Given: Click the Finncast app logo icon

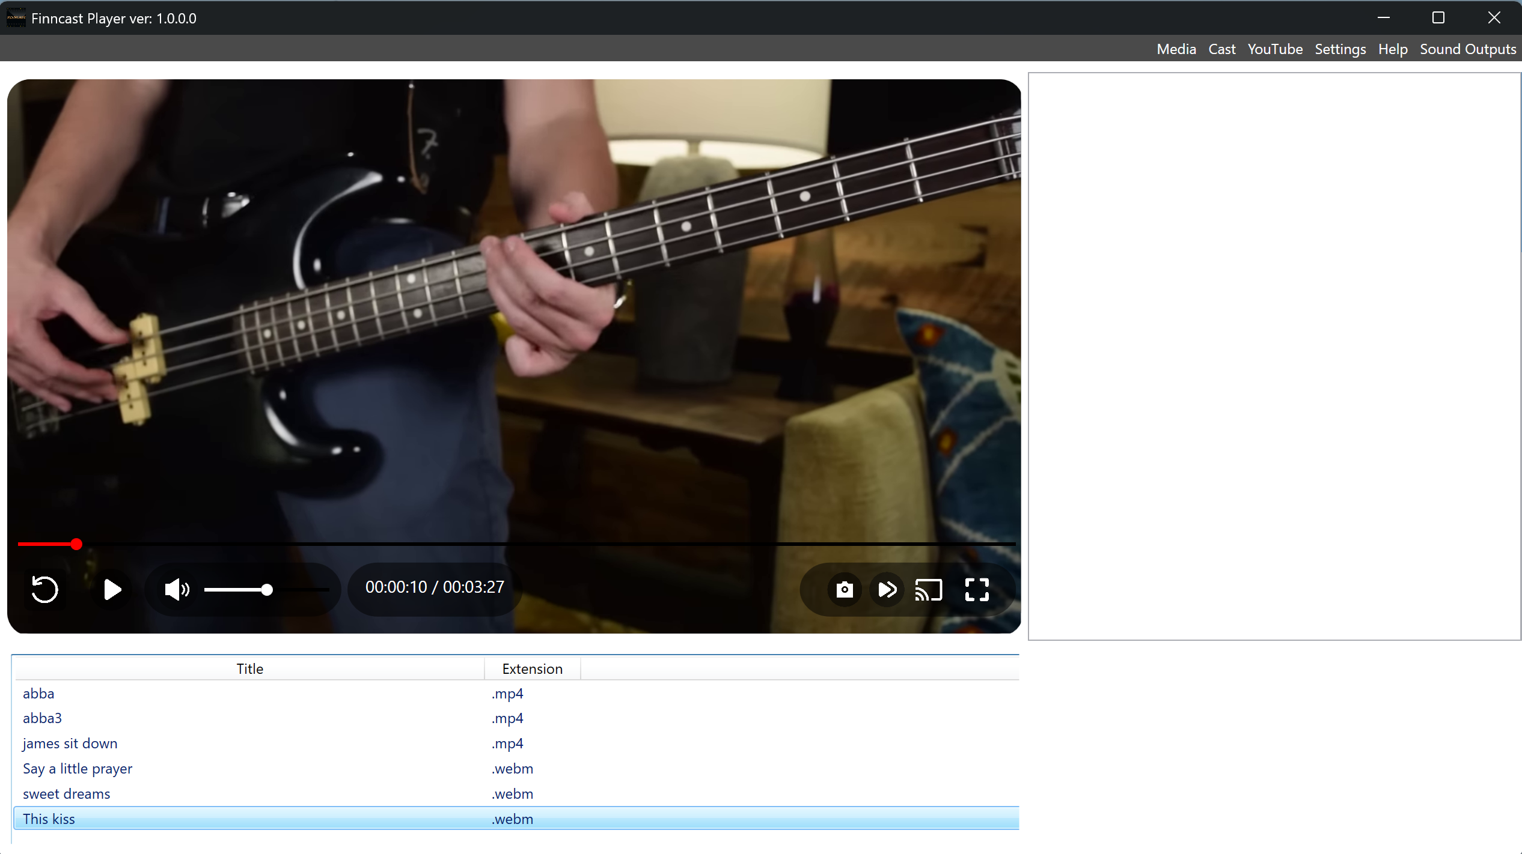Looking at the screenshot, I should coord(16,18).
